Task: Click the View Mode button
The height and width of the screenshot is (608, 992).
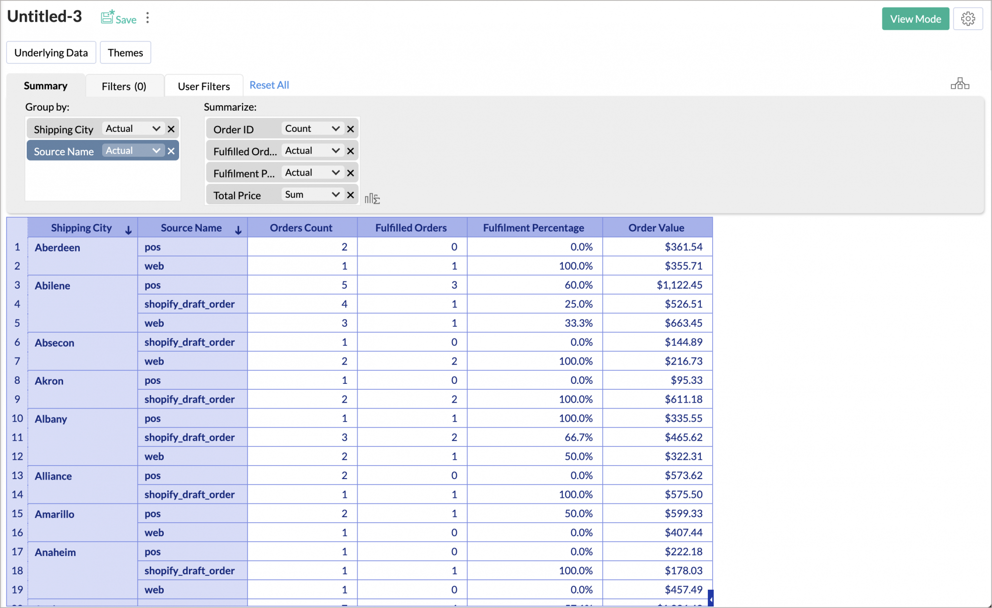Action: [x=915, y=19]
